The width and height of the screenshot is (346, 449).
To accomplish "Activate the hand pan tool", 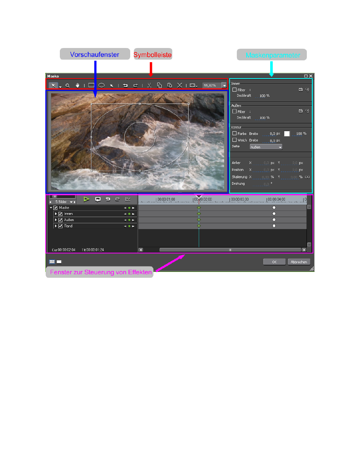I will click(x=77, y=85).
